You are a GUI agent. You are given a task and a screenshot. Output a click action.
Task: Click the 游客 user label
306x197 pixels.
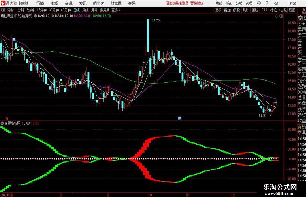tap(293, 3)
